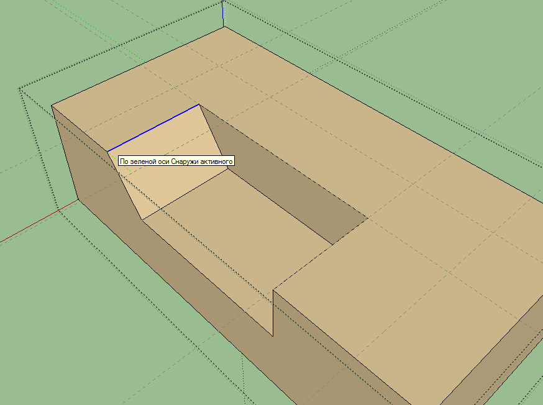Click the tooltip reading 'По зеленой оси'

pyautogui.click(x=176, y=161)
